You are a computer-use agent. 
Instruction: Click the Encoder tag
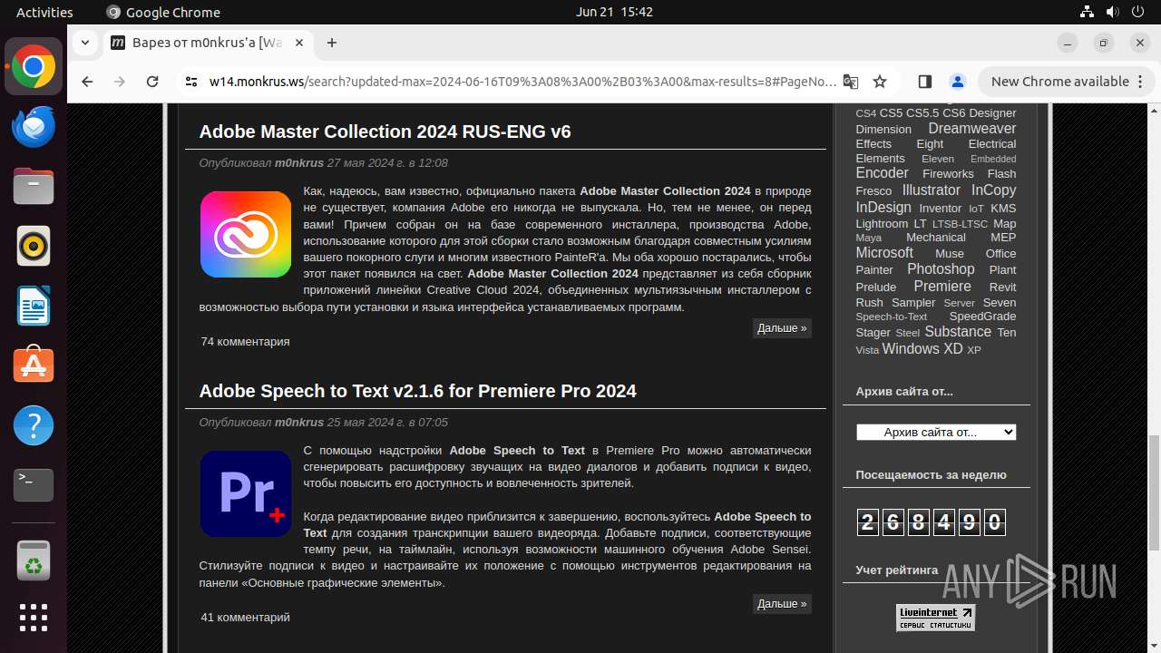point(882,173)
